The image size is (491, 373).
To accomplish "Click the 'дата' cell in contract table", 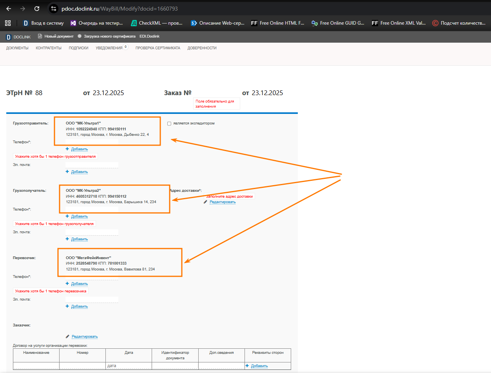I will pos(129,366).
